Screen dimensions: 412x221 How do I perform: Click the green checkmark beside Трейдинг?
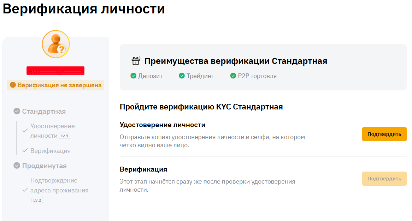(182, 76)
